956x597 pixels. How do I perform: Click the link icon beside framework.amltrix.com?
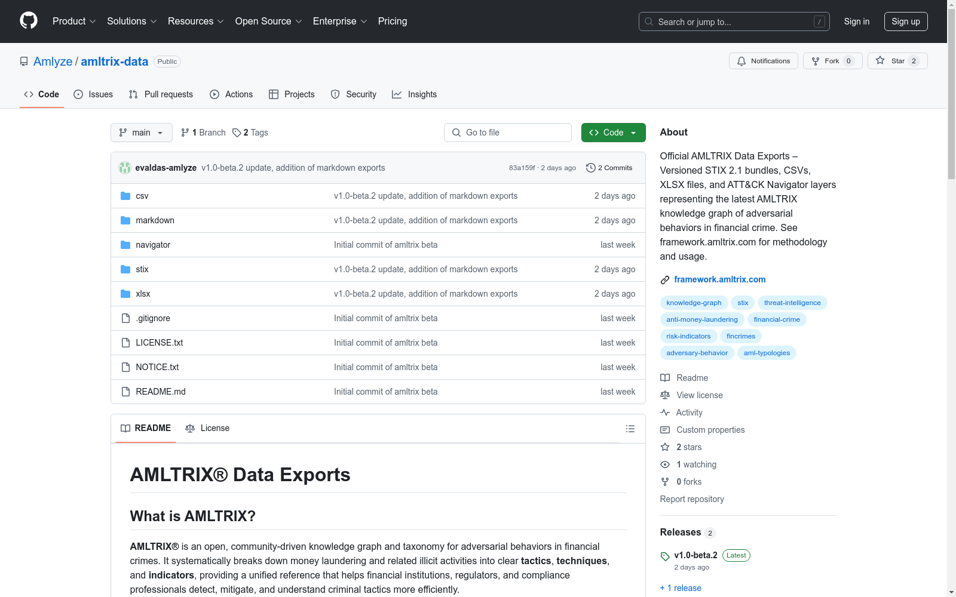(665, 280)
